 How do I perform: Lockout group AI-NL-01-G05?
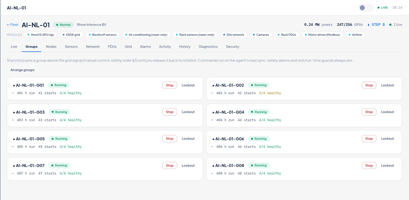click(x=188, y=139)
